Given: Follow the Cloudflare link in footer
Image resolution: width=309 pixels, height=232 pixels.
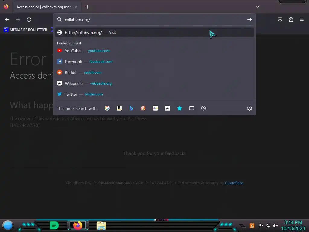Looking at the screenshot, I should click(234, 183).
